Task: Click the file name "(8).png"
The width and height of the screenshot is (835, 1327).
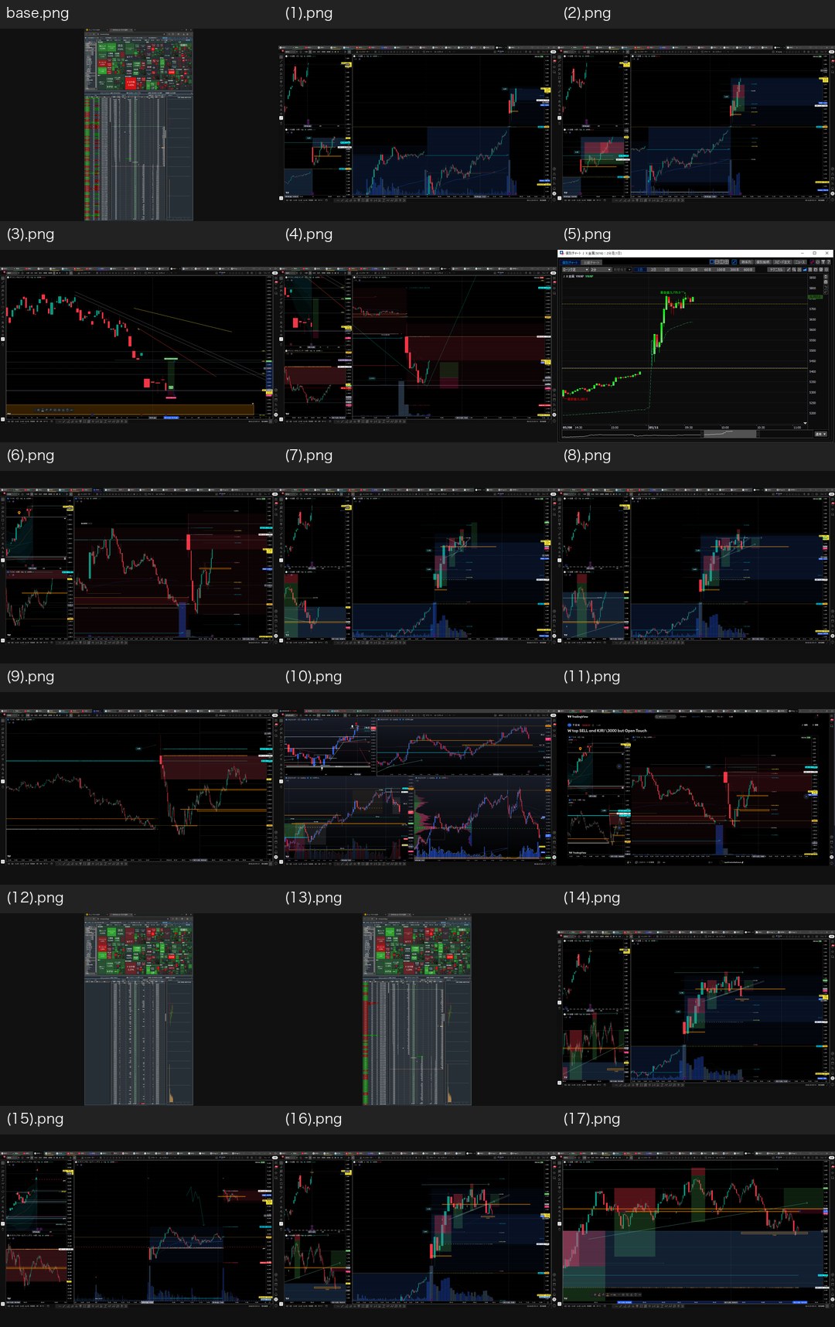Action: [587, 455]
